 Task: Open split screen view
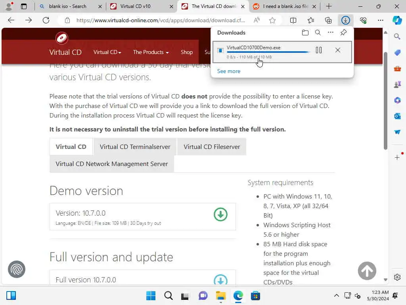pos(293,20)
